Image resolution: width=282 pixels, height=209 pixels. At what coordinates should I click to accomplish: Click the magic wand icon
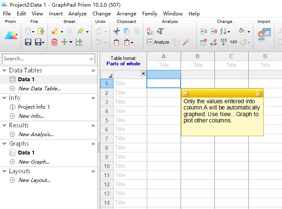(x=186, y=42)
